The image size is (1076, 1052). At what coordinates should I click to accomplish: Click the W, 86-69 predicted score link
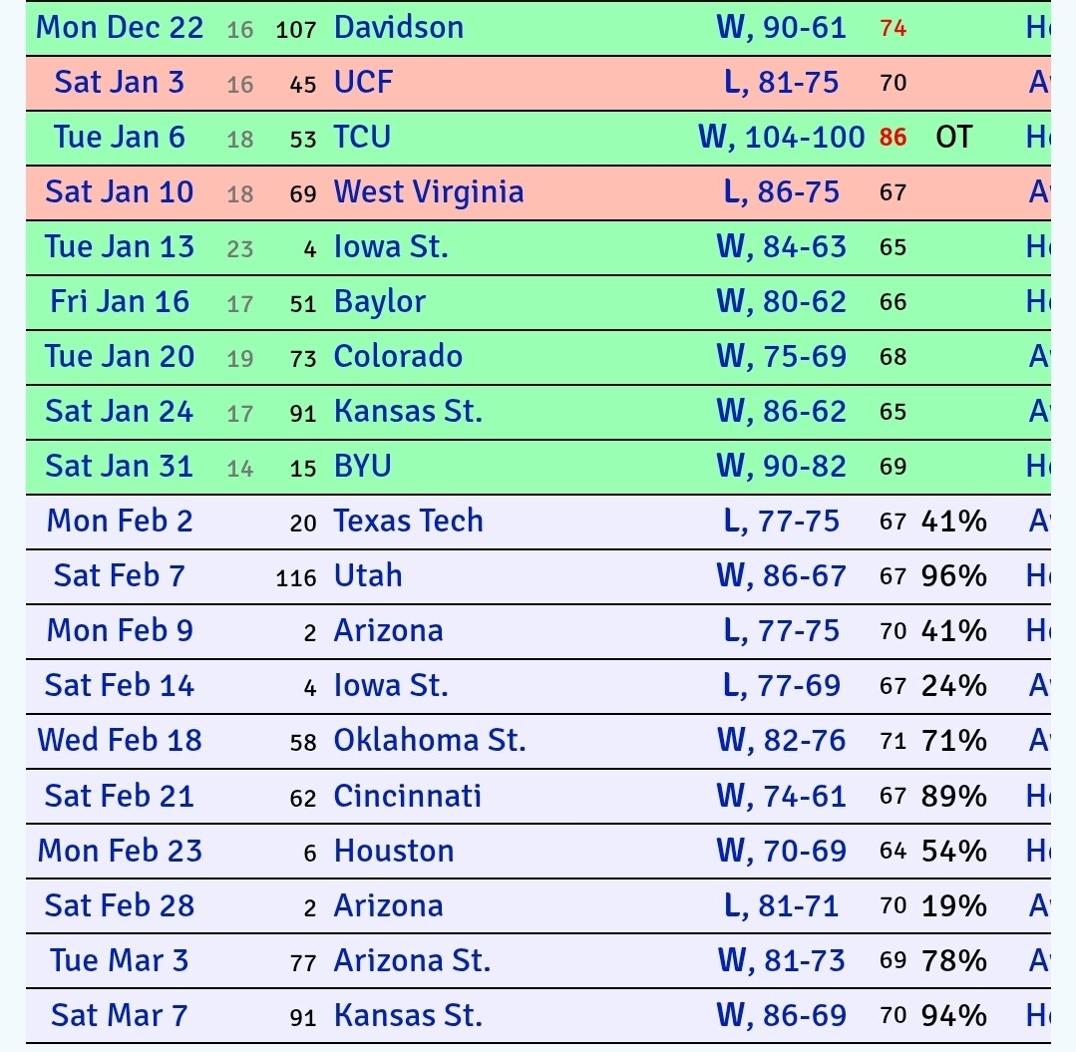(781, 1015)
